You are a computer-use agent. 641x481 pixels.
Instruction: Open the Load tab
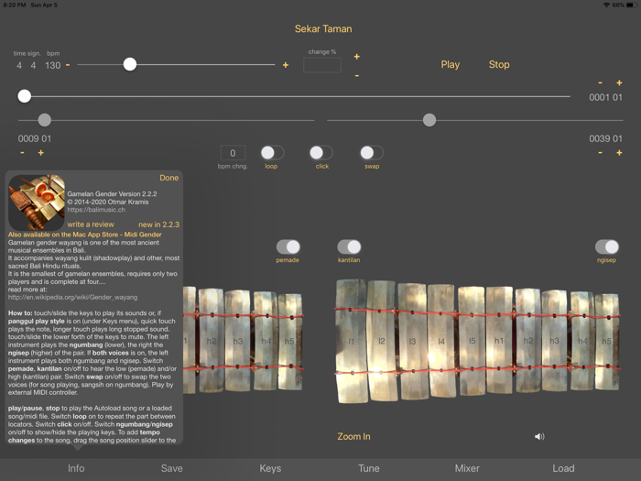[x=563, y=468]
